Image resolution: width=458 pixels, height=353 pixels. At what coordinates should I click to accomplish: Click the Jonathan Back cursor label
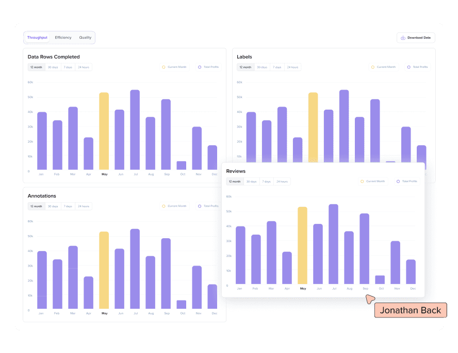411,310
